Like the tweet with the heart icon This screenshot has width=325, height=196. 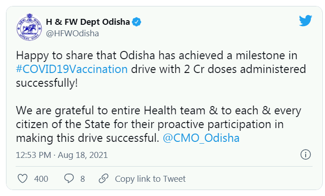coord(22,179)
